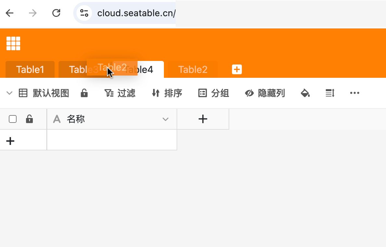Toggle the lock icon in header row
Screen dimensions: 386x247
30,119
